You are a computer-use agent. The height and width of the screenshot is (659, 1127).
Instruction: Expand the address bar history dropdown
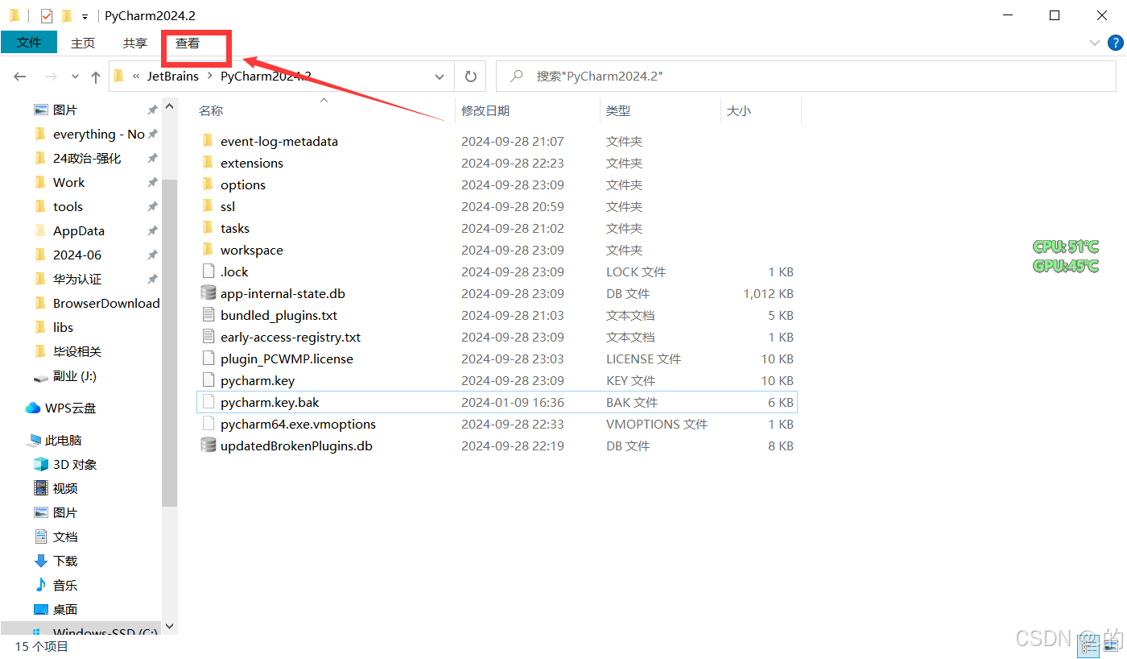(x=440, y=77)
